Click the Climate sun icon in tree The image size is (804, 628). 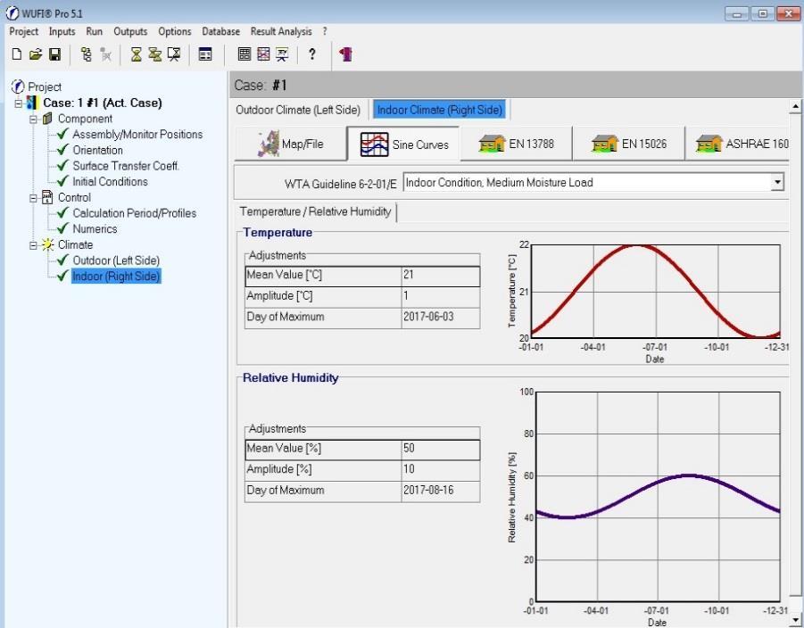(x=47, y=244)
